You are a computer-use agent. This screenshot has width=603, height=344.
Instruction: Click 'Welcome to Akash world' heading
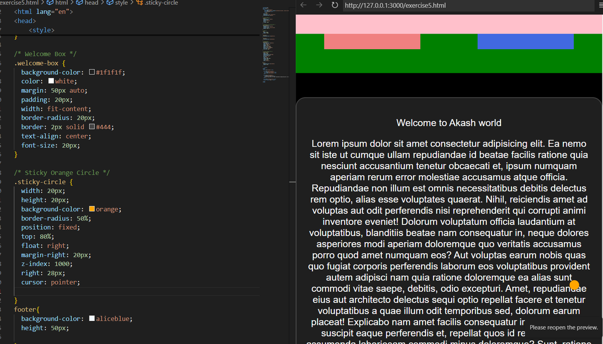[x=449, y=123]
